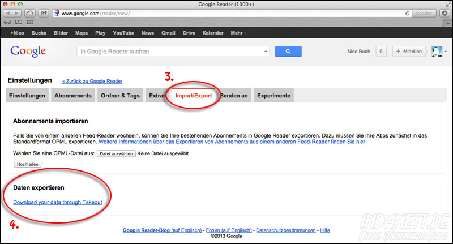Click the 'Keine Datei ausgewählt' text
Viewport: 453px width, 244px height.
tap(163, 153)
